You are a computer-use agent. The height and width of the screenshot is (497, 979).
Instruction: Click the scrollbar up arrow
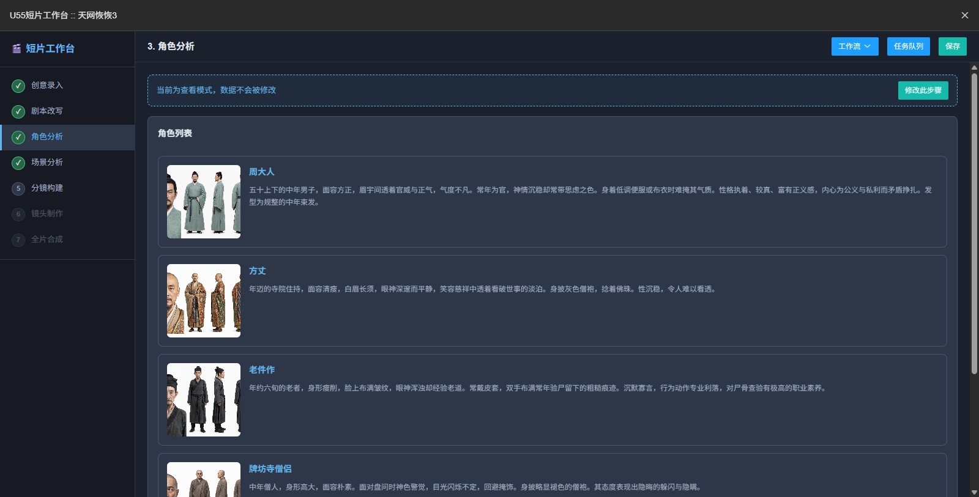point(974,67)
